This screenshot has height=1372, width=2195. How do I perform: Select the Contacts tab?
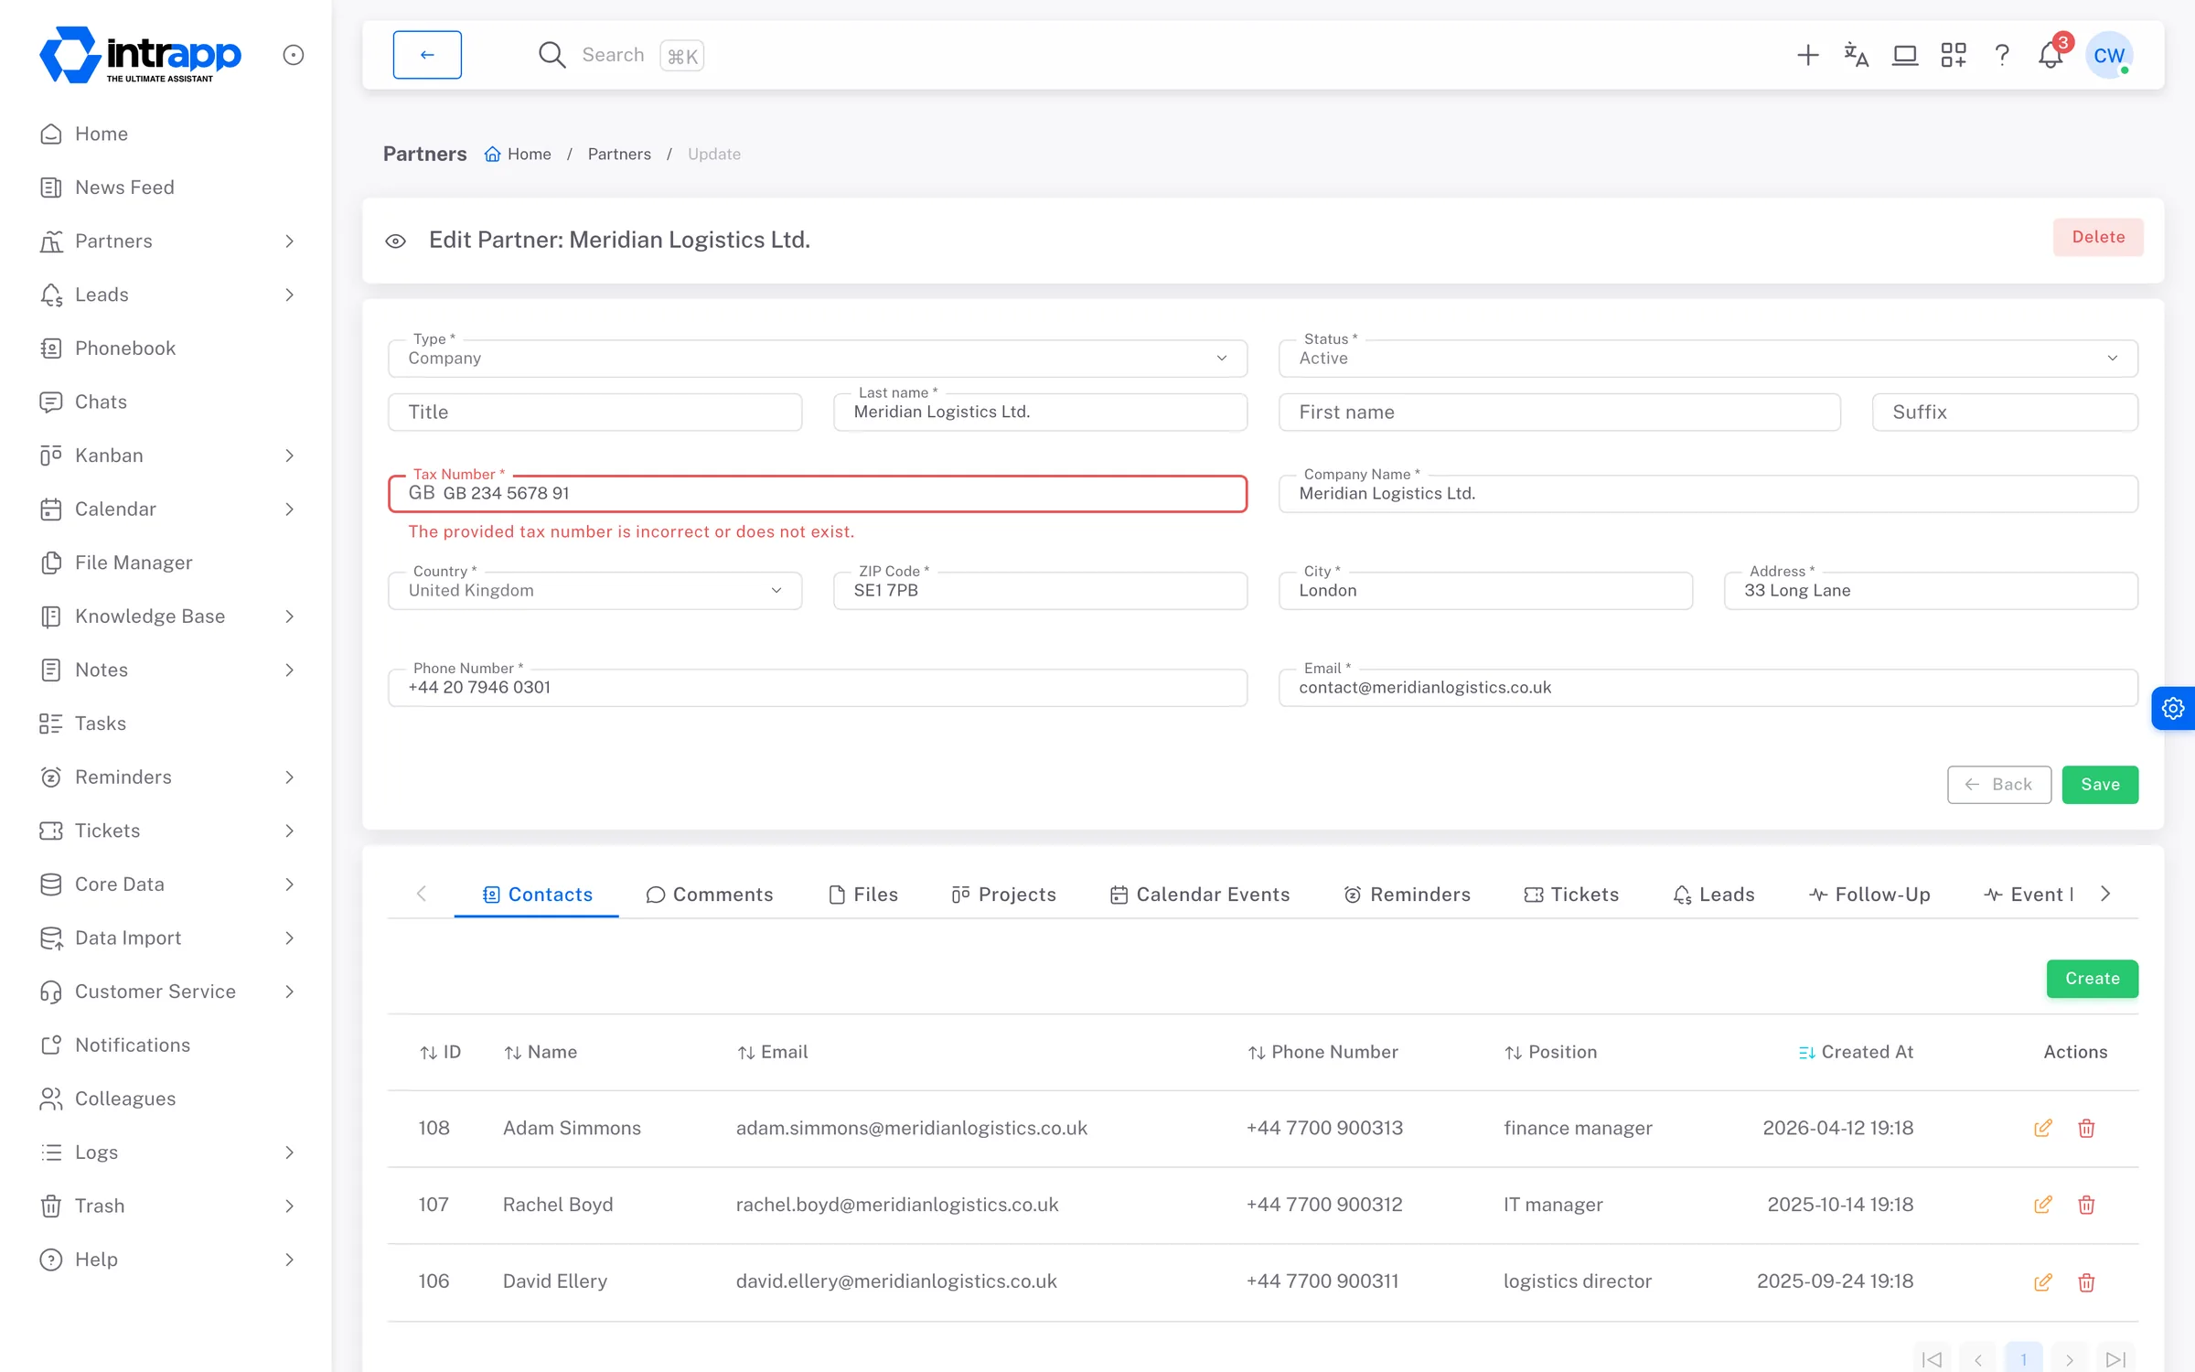coord(537,895)
